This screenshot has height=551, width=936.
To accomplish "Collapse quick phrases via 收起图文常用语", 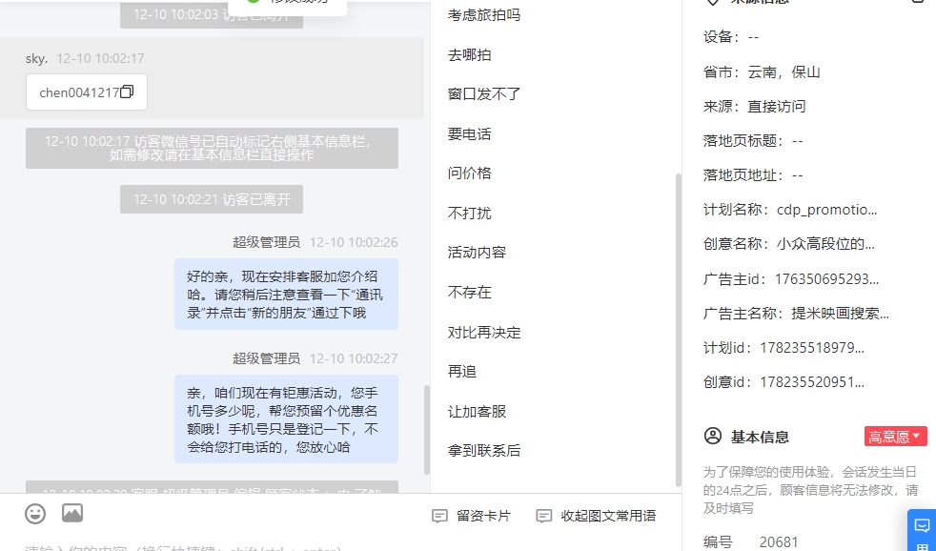I will (x=597, y=516).
